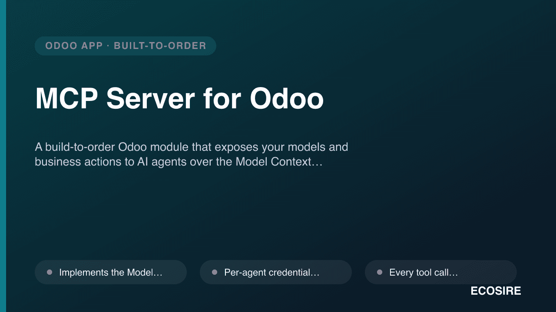Viewport: 556px width, 312px height.
Task: Click the MCP Server for Odoo heading
Action: click(179, 99)
